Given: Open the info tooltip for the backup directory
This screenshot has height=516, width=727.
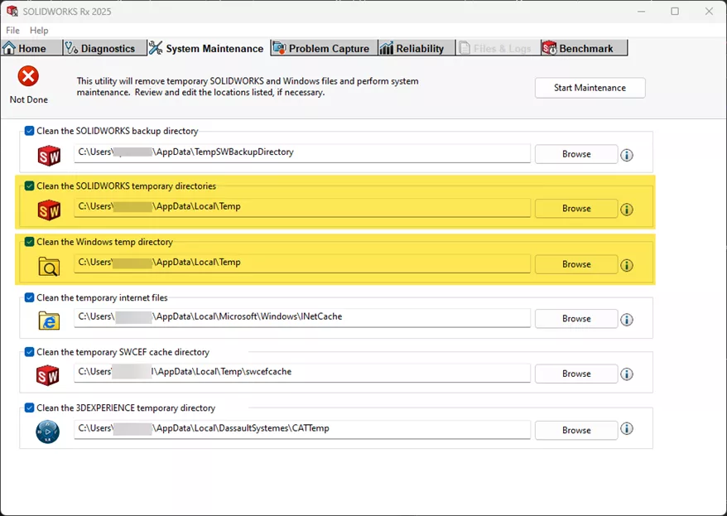Looking at the screenshot, I should (x=627, y=155).
